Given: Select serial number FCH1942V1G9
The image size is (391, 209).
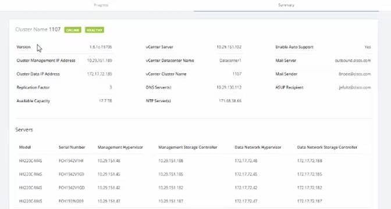Looking at the screenshot, I should (x=72, y=174).
